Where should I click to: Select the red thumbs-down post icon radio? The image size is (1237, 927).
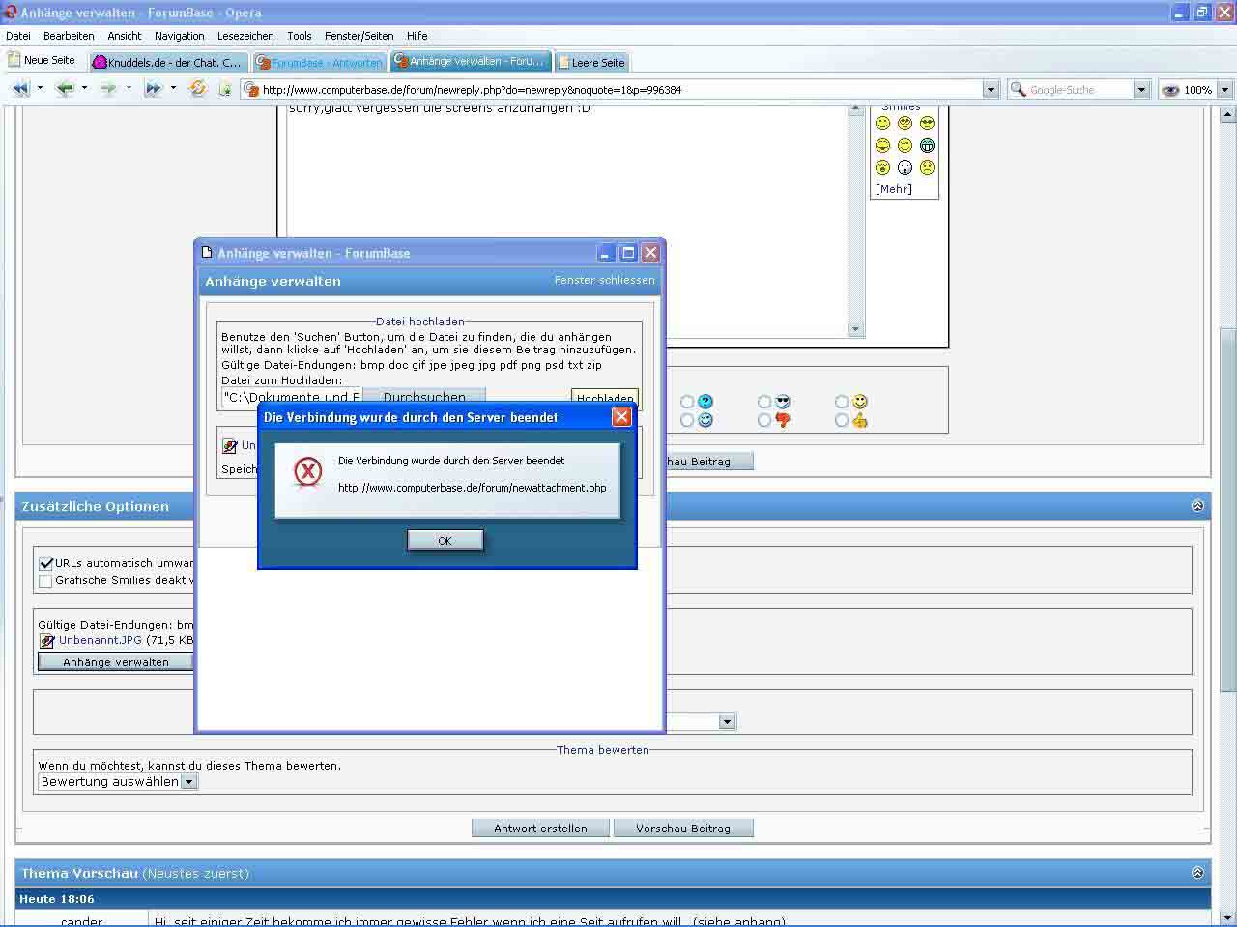(x=764, y=420)
